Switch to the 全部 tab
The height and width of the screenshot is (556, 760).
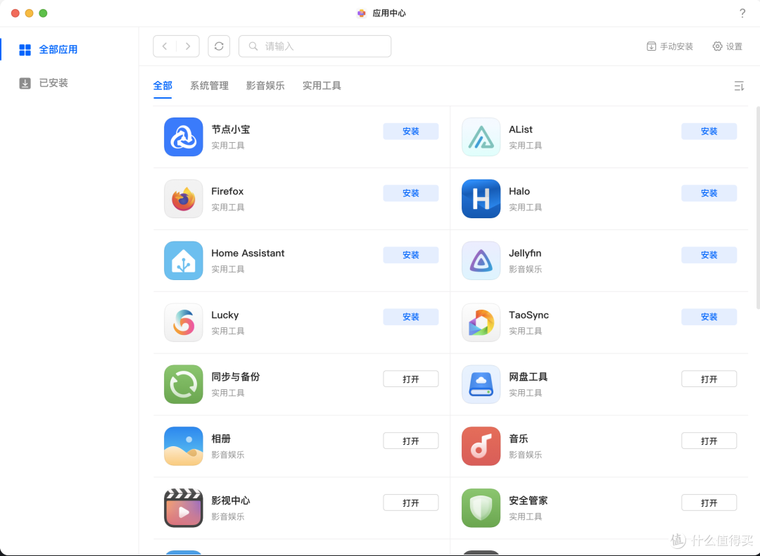click(x=163, y=86)
